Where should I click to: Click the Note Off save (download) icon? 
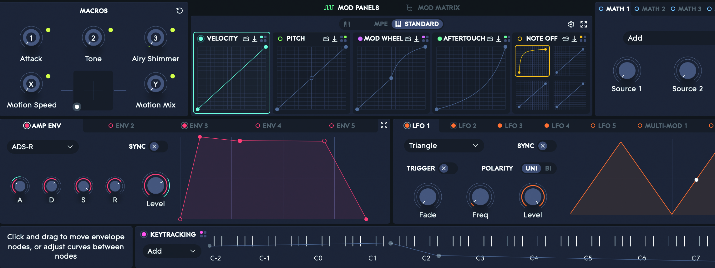point(574,38)
